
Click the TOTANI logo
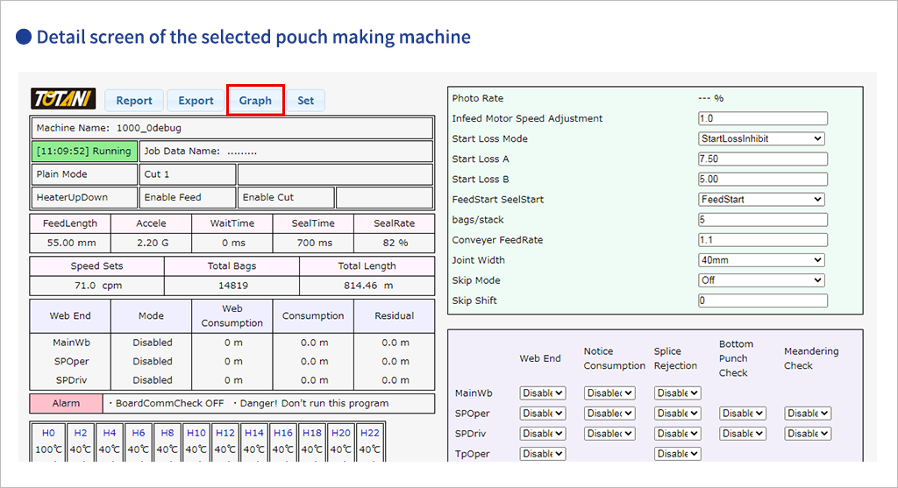click(63, 99)
